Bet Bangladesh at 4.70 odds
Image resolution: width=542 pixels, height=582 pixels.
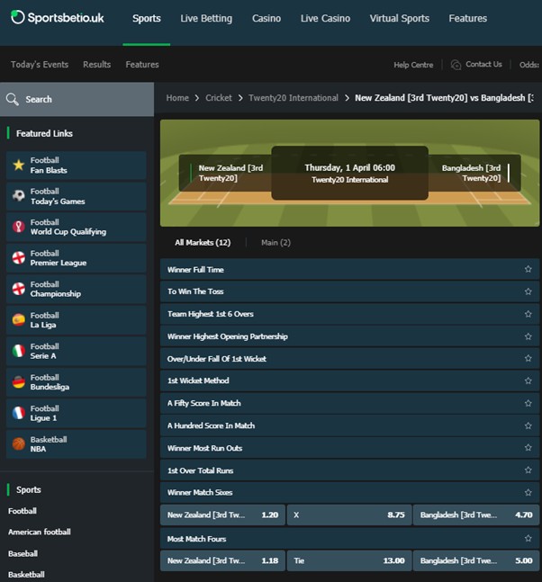(476, 515)
